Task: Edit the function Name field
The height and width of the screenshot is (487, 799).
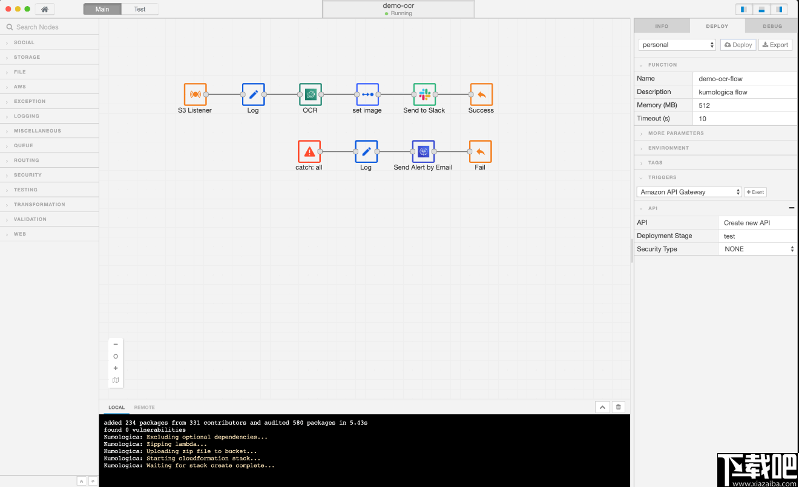Action: point(745,79)
